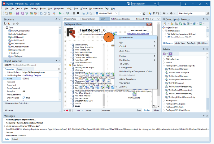Click New Component icon in Structure toolbar
Image resolution: width=214 pixels, height=144 pixels.
pyautogui.click(x=5, y=23)
